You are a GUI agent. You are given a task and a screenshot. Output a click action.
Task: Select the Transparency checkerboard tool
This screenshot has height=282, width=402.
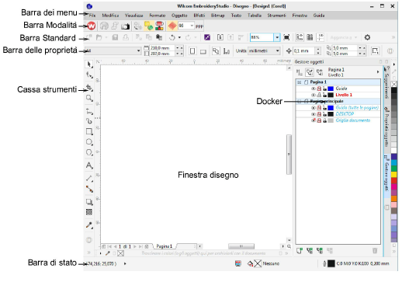89,212
